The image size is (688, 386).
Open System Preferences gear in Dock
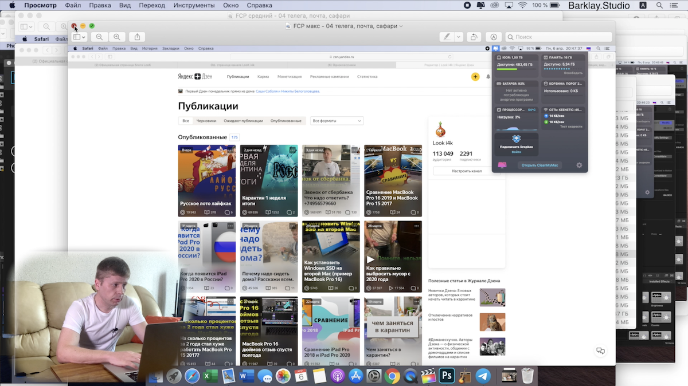pyautogui.click(x=374, y=376)
